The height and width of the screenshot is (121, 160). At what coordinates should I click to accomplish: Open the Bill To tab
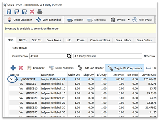(x=23, y=40)
